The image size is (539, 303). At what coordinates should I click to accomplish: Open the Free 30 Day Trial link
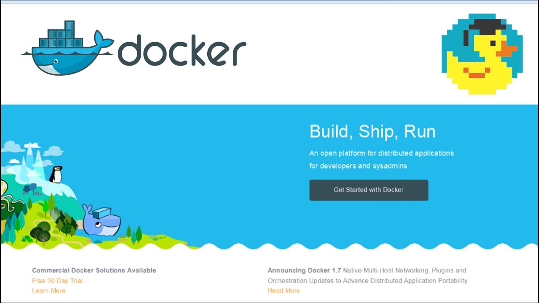[x=57, y=281]
